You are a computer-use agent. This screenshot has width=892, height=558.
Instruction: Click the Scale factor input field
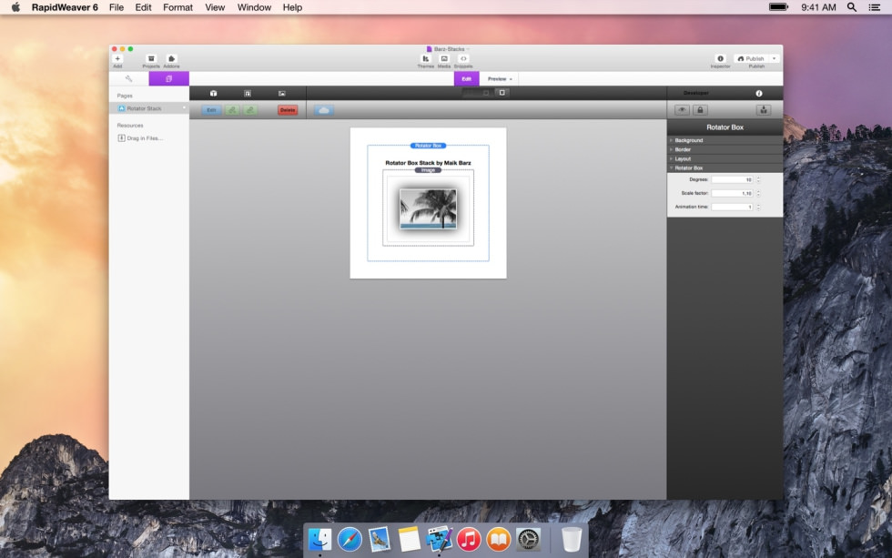point(732,193)
